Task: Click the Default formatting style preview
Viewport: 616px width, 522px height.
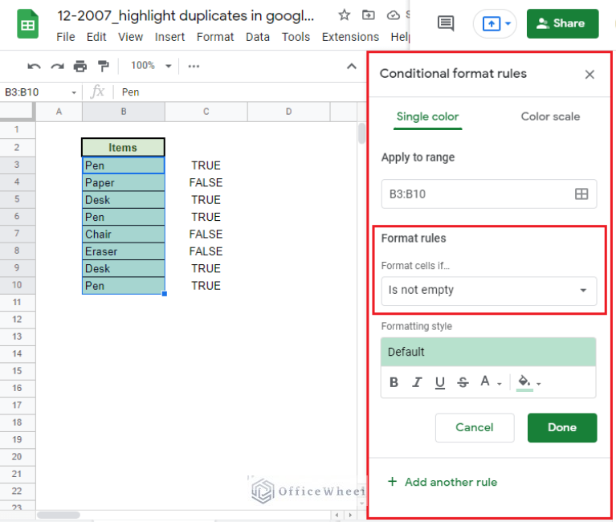Action: [x=488, y=352]
